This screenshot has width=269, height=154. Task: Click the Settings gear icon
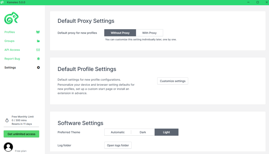click(x=38, y=68)
